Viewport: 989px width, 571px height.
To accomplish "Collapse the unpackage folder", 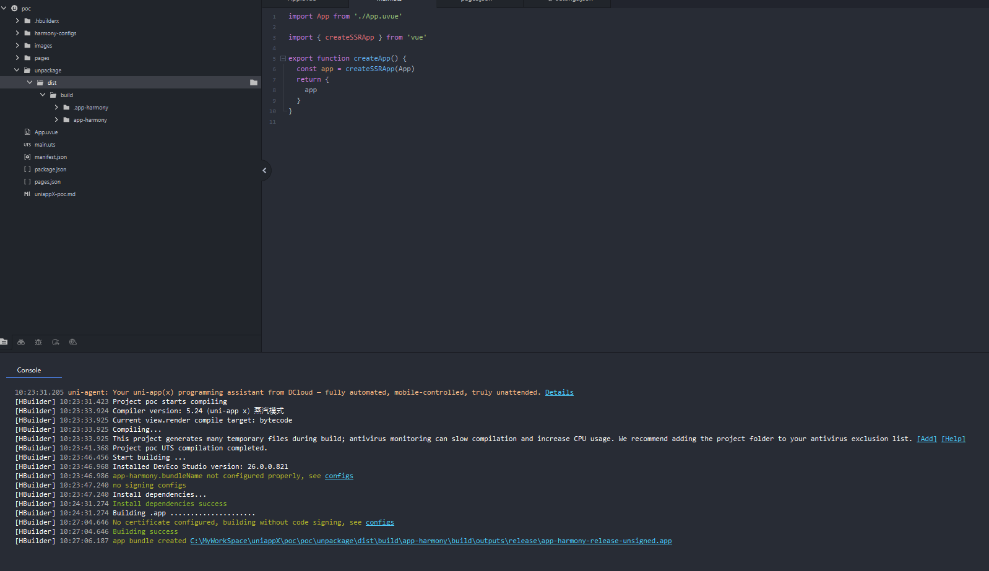I will click(17, 70).
